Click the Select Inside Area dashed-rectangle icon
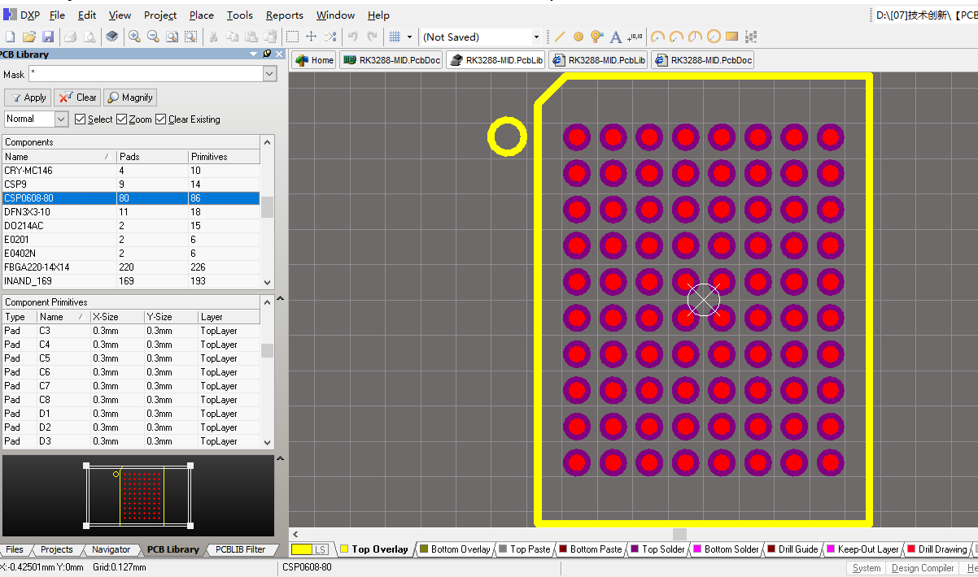Screen dimensions: 978x577 pyautogui.click(x=292, y=37)
